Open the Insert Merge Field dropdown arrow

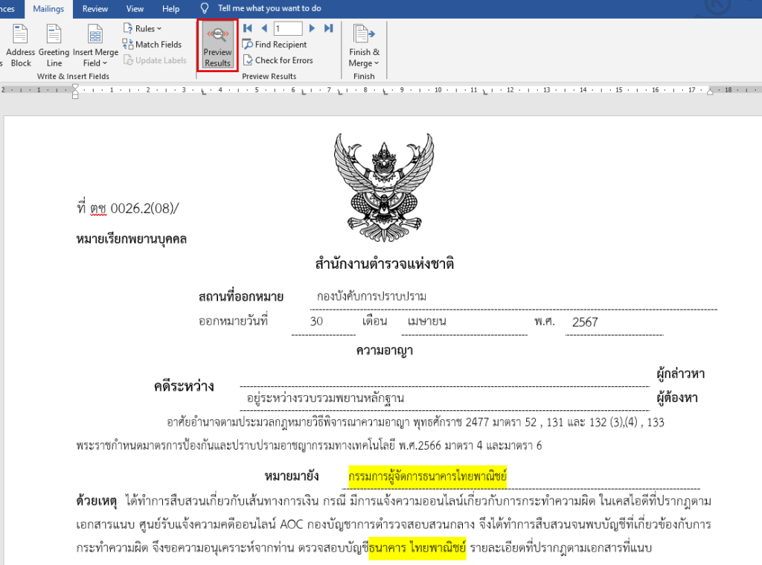(105, 63)
